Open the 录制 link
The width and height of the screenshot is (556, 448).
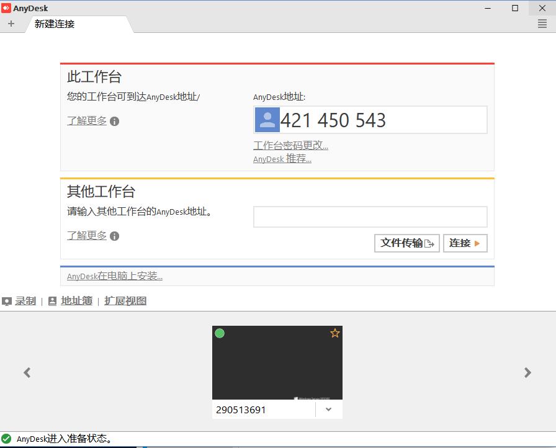pos(25,301)
